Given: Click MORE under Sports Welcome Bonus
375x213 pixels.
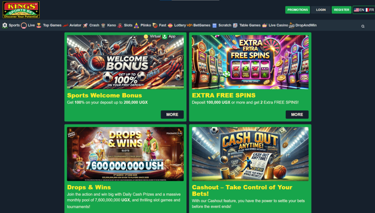Looking at the screenshot, I should (172, 114).
